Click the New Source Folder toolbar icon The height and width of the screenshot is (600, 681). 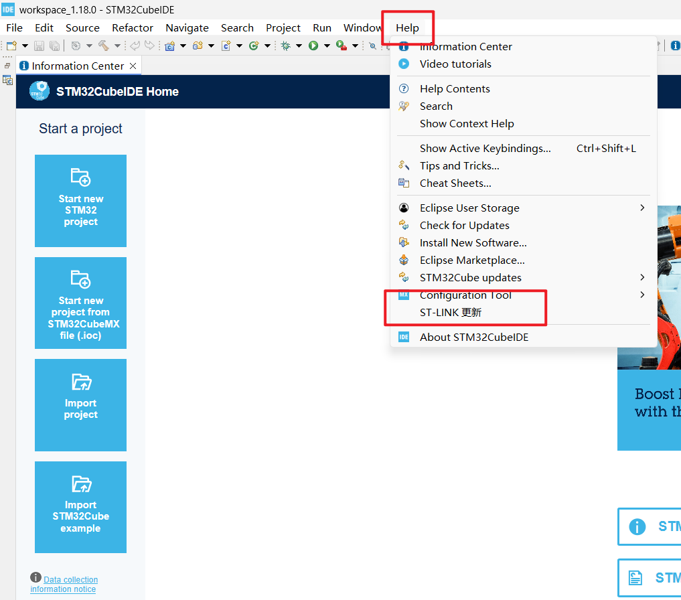pyautogui.click(x=198, y=46)
